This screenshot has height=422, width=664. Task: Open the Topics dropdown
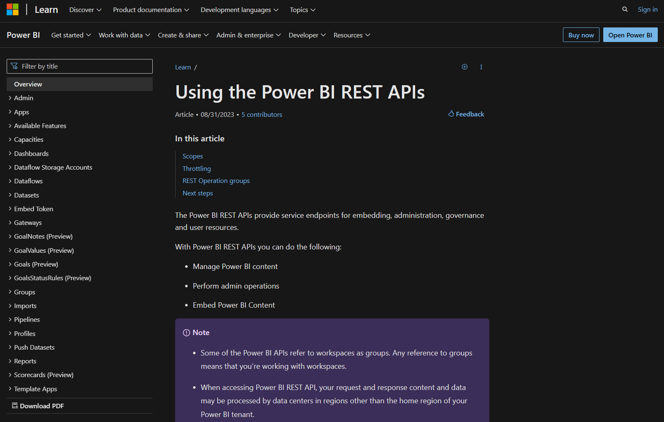[x=303, y=10]
